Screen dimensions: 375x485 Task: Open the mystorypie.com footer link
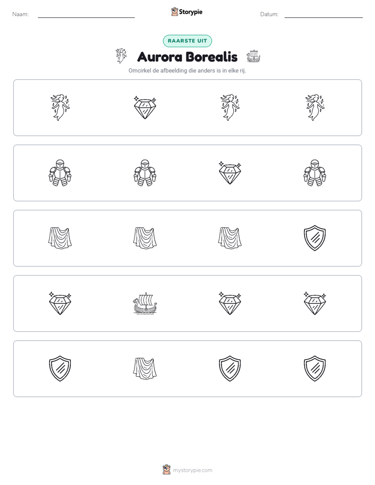coord(192,470)
